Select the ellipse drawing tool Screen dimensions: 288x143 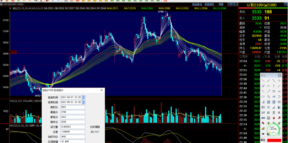pyautogui.click(x=263, y=97)
